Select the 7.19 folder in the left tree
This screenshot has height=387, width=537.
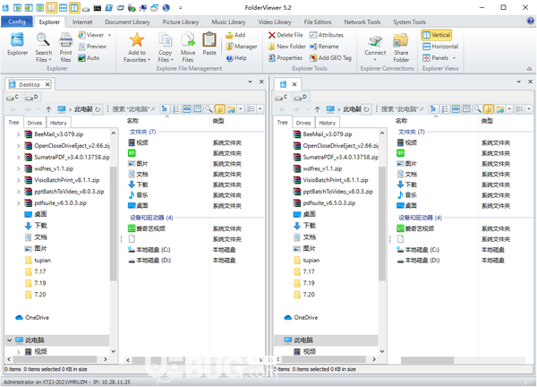coord(36,283)
